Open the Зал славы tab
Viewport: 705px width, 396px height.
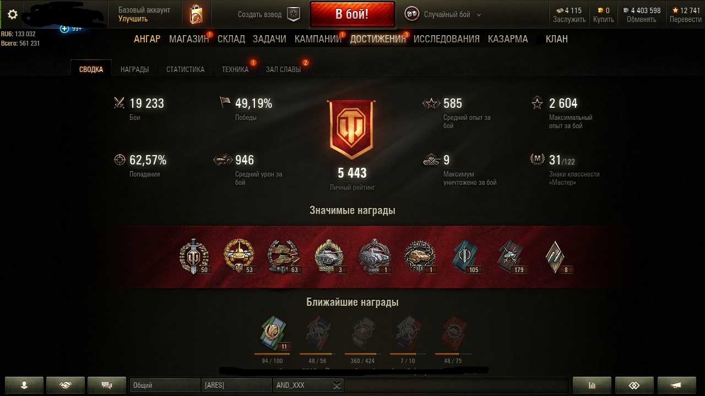coord(283,69)
